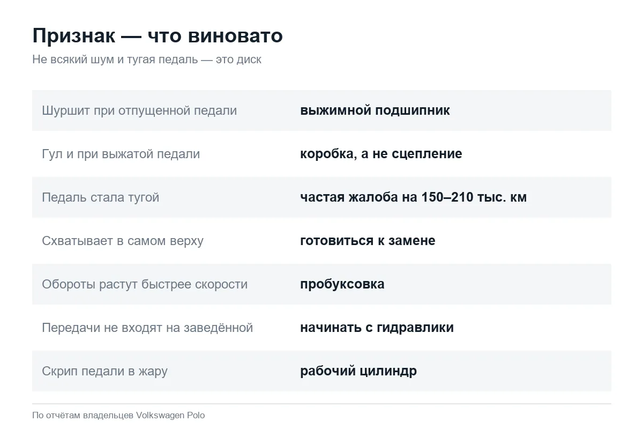The image size is (643, 429).
Task: Select row label 'Шуршит при отпущенной педали'
Action: coord(139,110)
